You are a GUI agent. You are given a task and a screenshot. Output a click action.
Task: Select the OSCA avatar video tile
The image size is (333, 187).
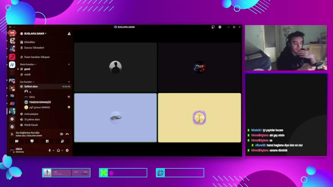pyautogui.click(x=200, y=67)
